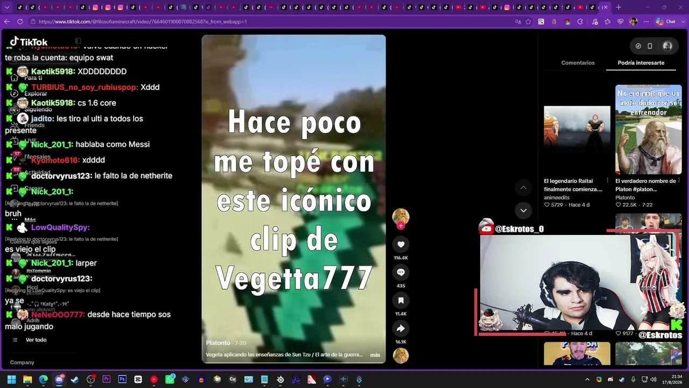
Task: Open the TikTok profile avatar menu
Action: point(667,46)
